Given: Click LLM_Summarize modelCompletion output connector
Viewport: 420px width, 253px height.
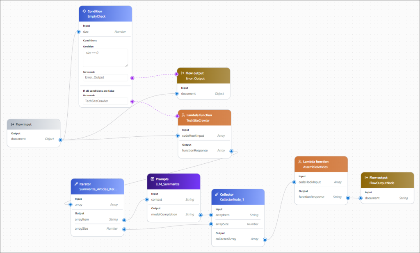Looking at the screenshot, I should click(x=201, y=215).
